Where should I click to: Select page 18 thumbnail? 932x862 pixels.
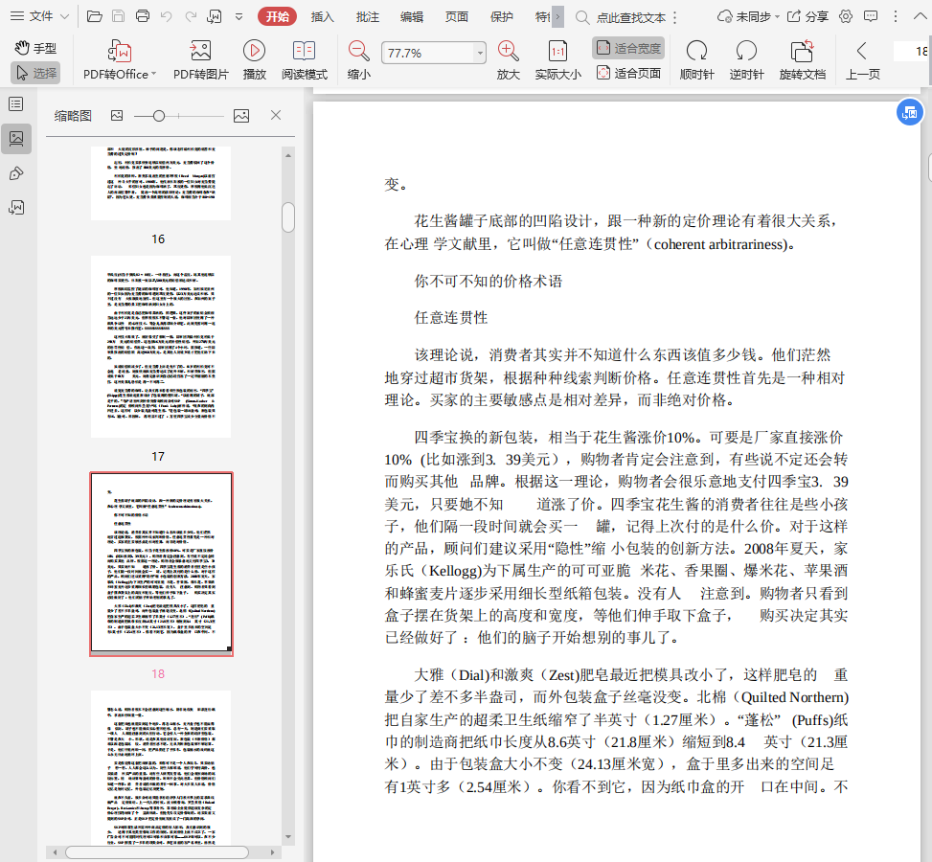161,563
